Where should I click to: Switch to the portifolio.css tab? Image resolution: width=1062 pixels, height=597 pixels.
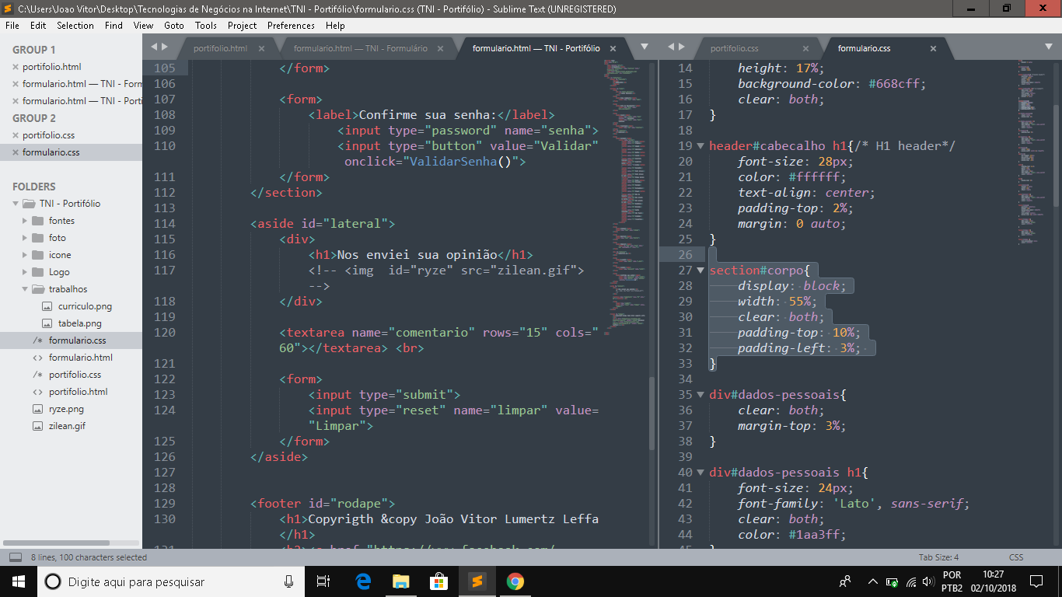734,48
